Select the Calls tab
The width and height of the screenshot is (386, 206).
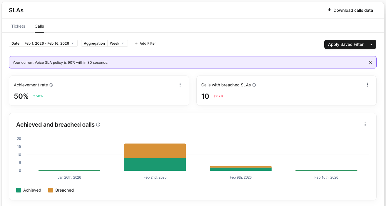(39, 26)
